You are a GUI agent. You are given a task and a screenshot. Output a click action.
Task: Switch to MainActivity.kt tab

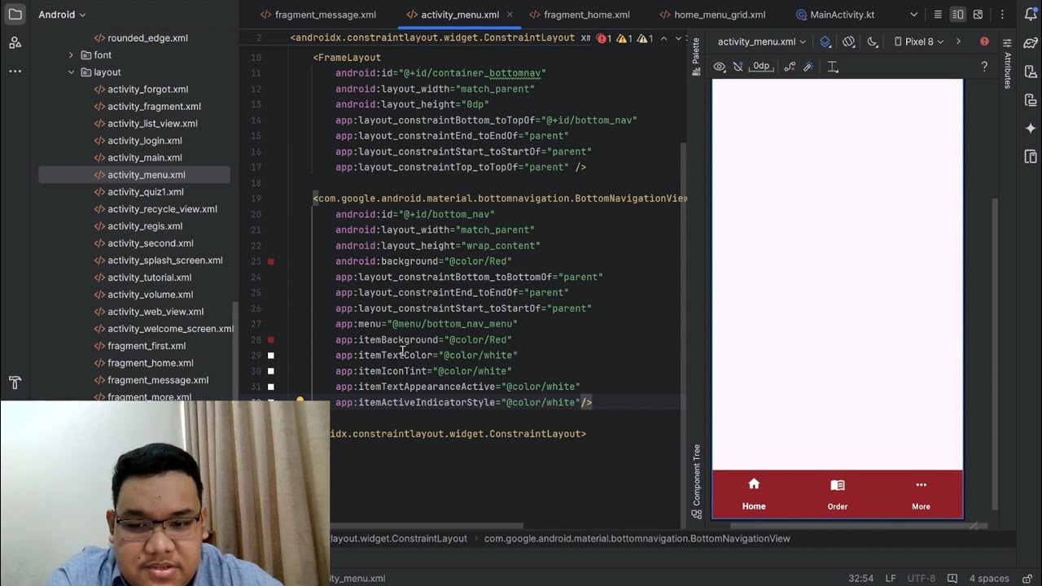835,15
